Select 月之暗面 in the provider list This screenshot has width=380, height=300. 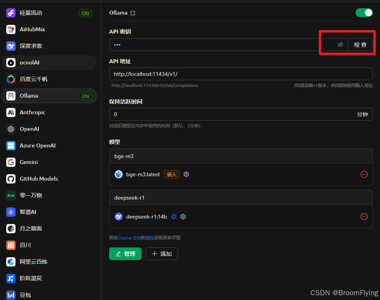click(49, 228)
